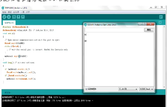Screen dimensions: 167x107
Task: Click the editor scrollbar up arrow
Action: [164, 27]
